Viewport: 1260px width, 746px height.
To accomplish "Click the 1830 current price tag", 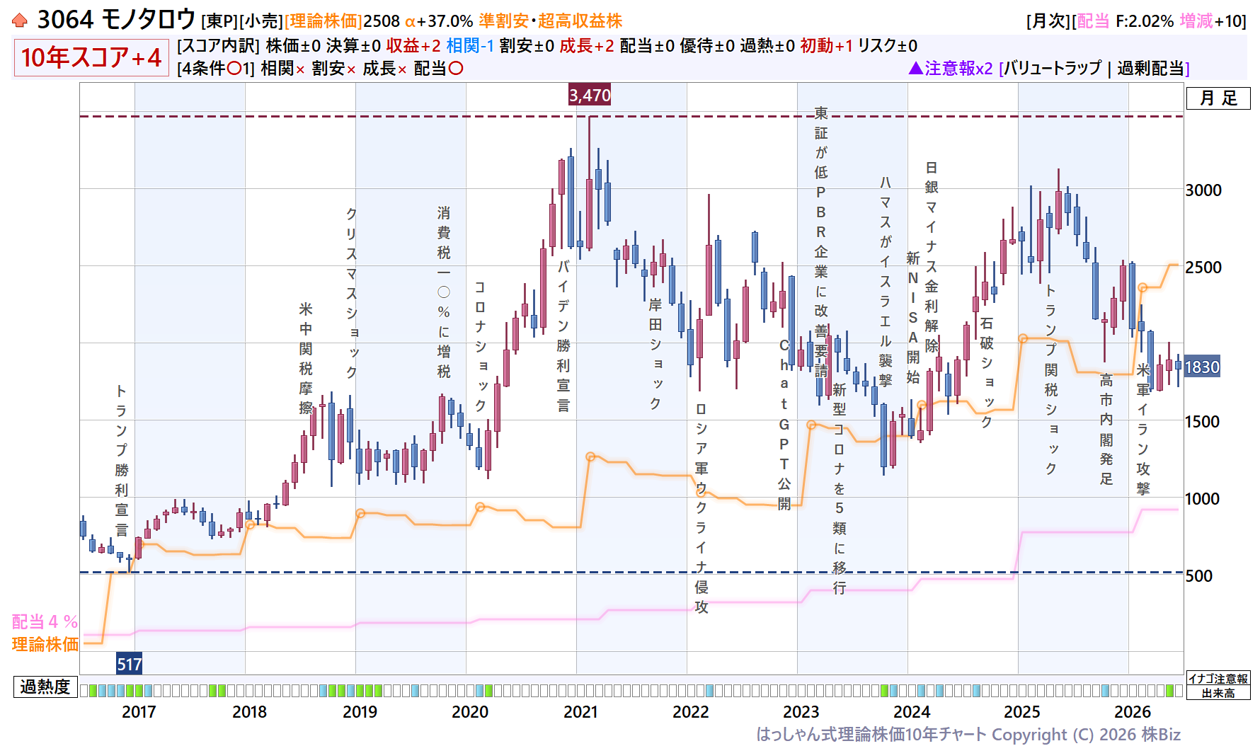I will pos(1202,367).
